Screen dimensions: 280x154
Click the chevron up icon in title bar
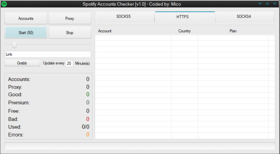tap(267, 4)
